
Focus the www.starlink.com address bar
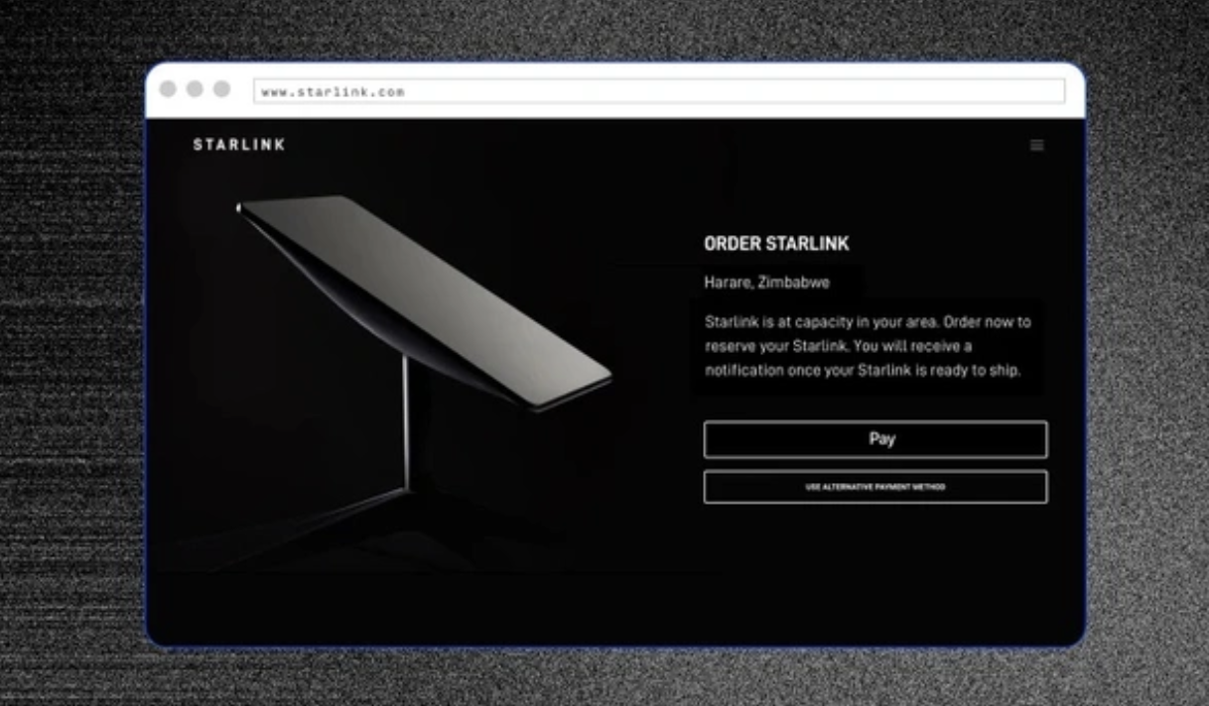coord(659,91)
